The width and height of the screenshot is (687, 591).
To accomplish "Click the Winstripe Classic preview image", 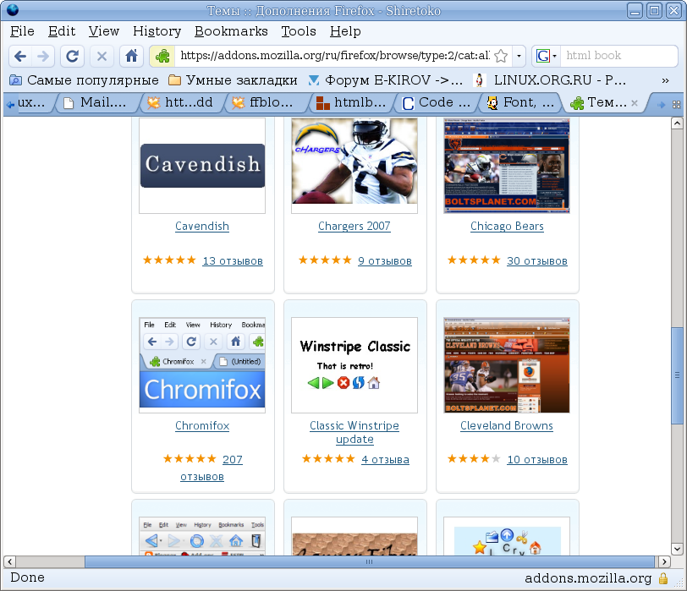I will pyautogui.click(x=354, y=365).
